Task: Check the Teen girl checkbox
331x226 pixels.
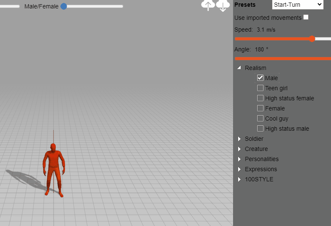Action: click(260, 88)
